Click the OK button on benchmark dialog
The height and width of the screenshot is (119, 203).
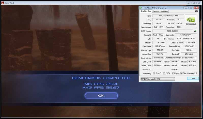[x=101, y=96]
